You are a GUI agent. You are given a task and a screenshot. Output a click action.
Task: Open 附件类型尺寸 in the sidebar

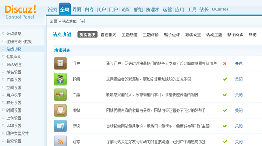(x=17, y=133)
